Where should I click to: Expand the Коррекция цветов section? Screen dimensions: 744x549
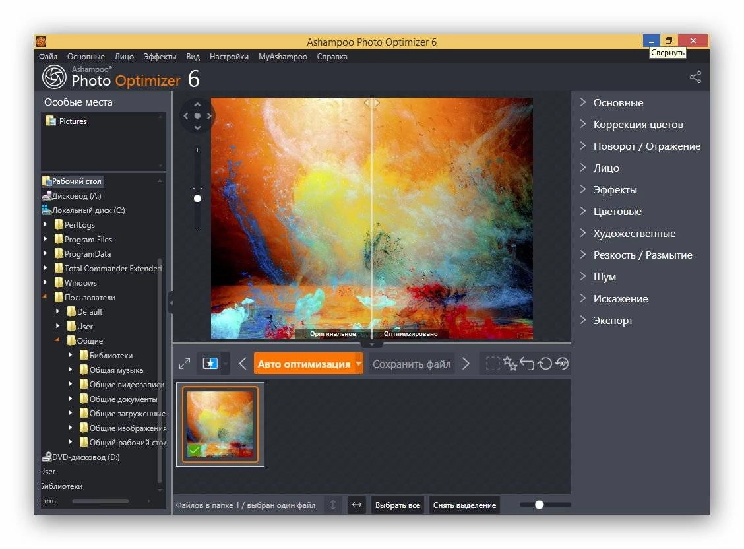[583, 124]
